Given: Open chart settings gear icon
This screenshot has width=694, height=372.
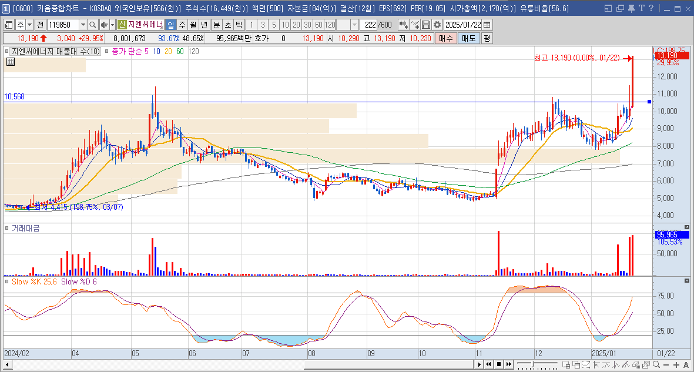Looking at the screenshot, I should coord(437,25).
